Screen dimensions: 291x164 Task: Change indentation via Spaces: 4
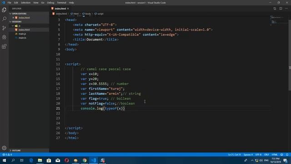[248, 154]
